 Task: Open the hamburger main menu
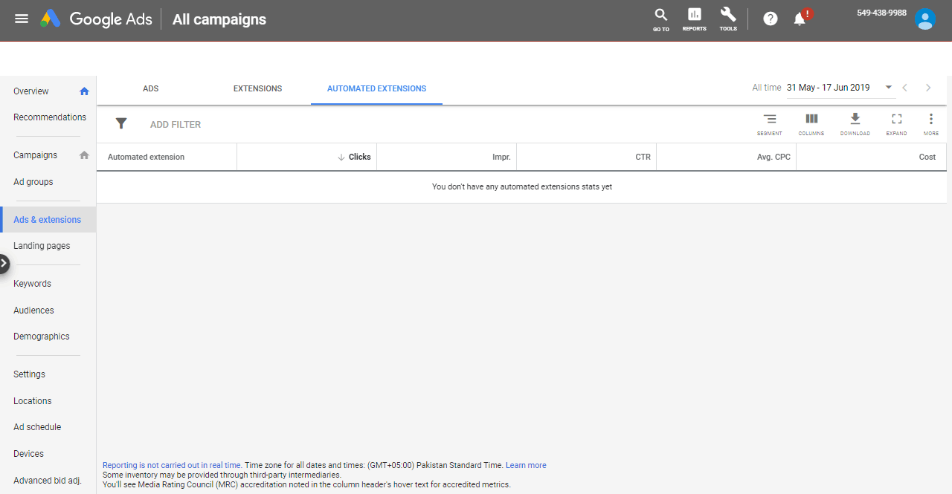tap(22, 19)
